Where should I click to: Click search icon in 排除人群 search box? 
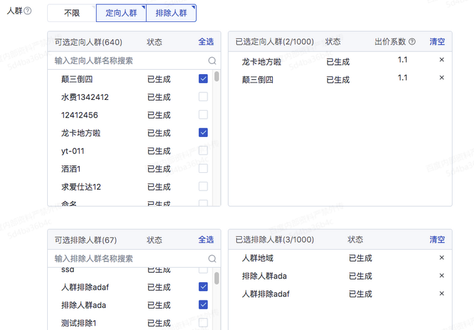click(x=212, y=259)
